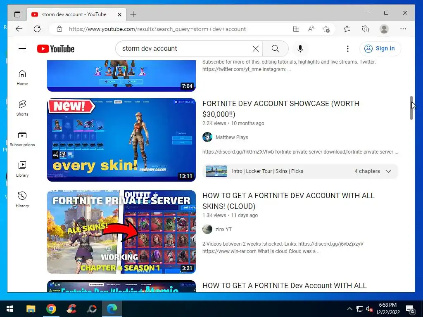423x317 pixels.
Task: Visit the zinx YT channel name
Action: tap(223, 229)
